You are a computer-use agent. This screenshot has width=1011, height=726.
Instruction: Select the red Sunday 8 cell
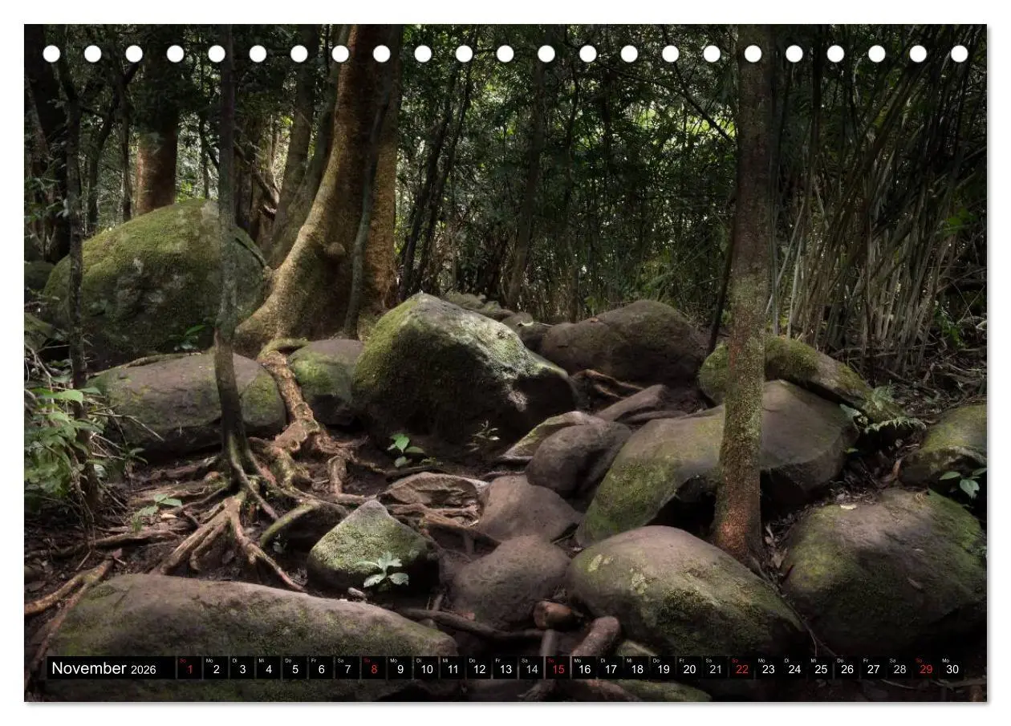tap(374, 668)
